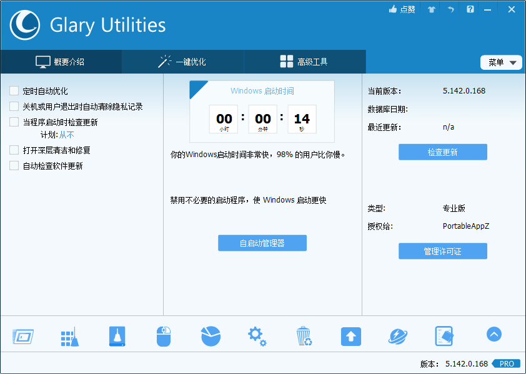
Task: Expand the circular chevron at bottom right
Action: tap(494, 334)
